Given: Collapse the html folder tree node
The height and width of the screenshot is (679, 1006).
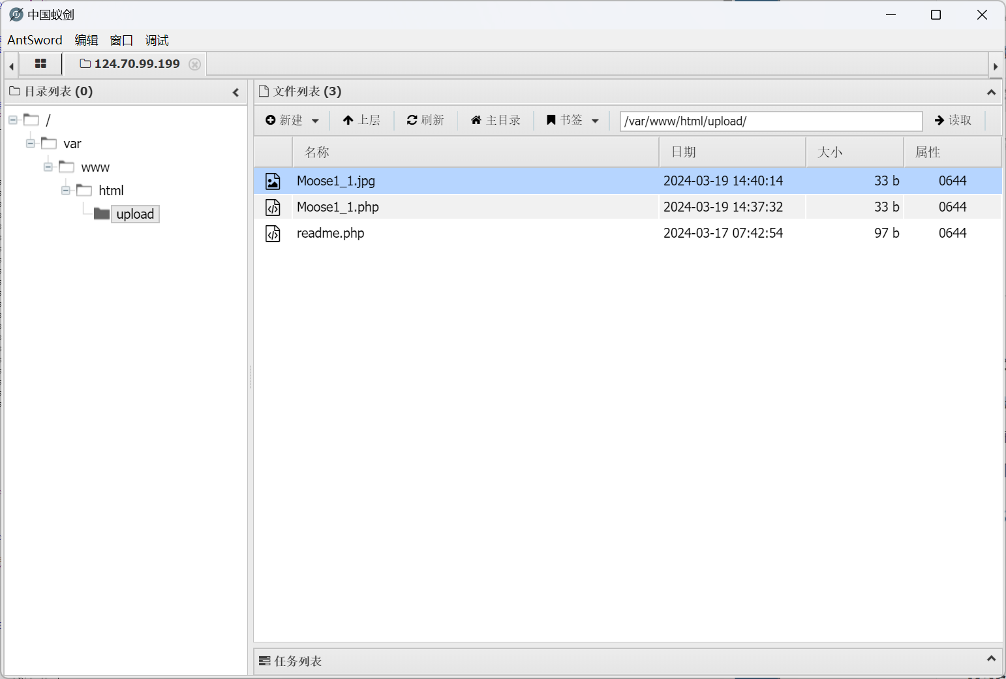Looking at the screenshot, I should [x=65, y=191].
